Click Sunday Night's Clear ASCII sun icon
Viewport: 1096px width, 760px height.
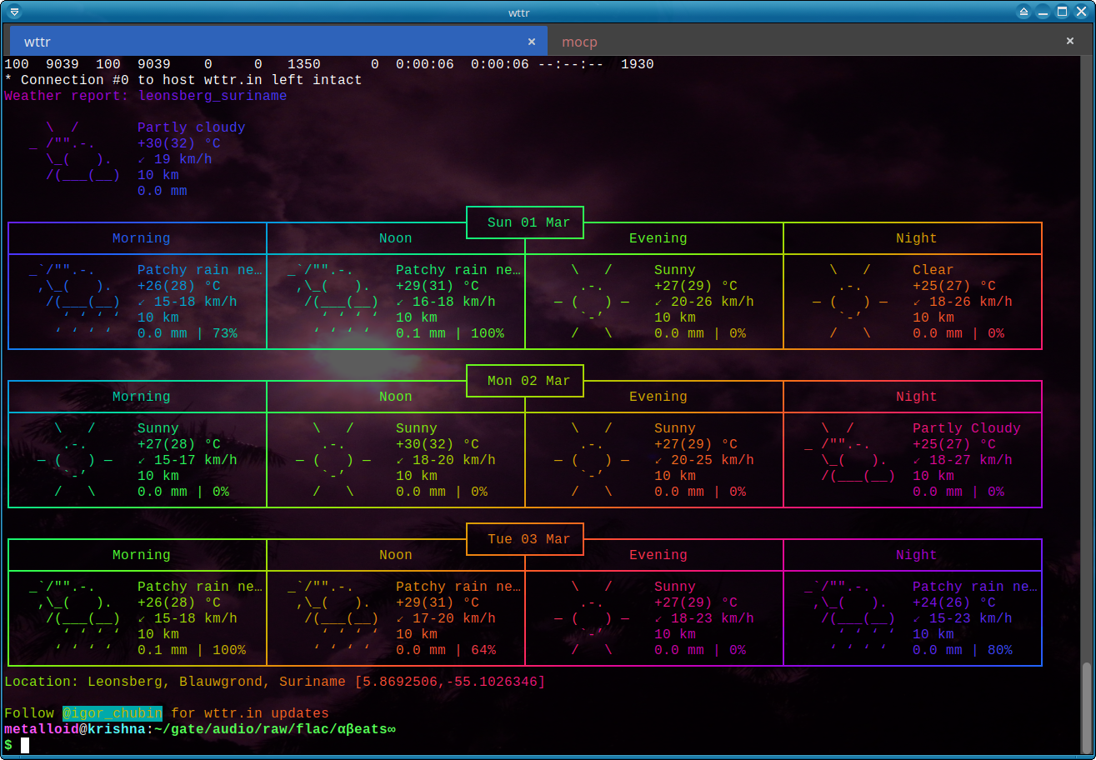[x=850, y=302]
